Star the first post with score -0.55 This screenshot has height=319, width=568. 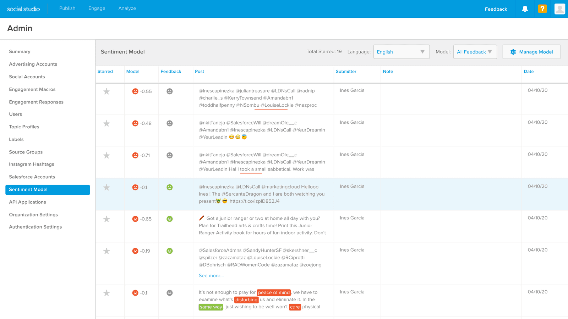click(x=106, y=91)
